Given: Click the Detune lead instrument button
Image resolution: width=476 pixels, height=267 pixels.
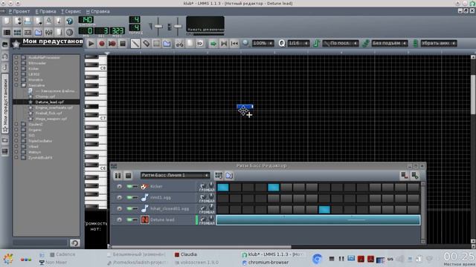Looking at the screenshot, I should [167, 220].
